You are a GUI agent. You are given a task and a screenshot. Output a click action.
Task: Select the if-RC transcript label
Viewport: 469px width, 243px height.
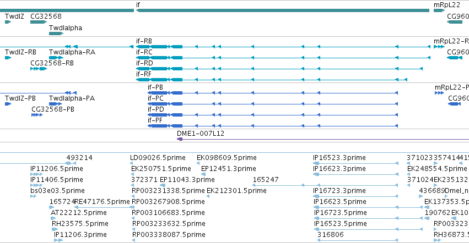coord(144,52)
